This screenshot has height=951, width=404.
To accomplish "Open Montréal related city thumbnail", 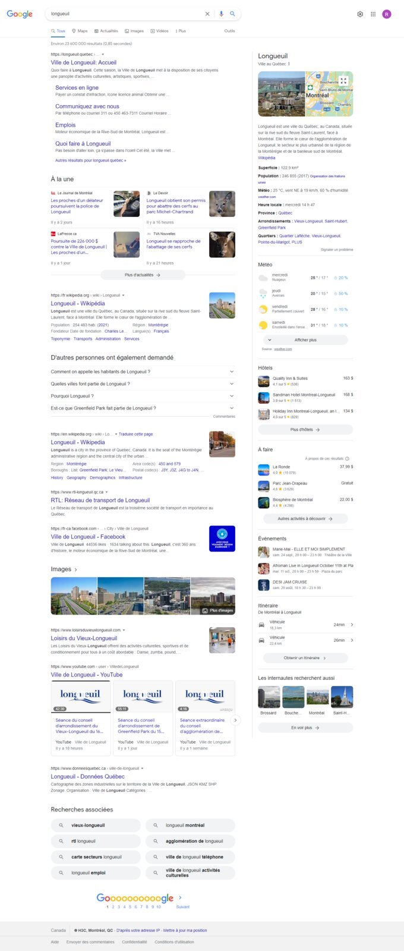I will coord(317,701).
